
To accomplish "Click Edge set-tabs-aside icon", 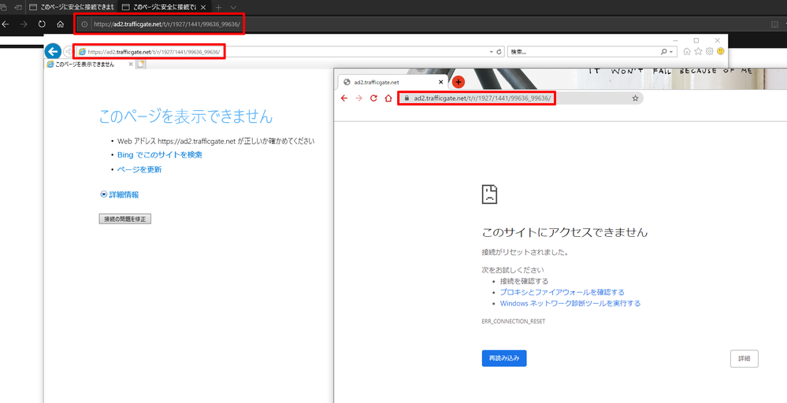I will point(19,8).
